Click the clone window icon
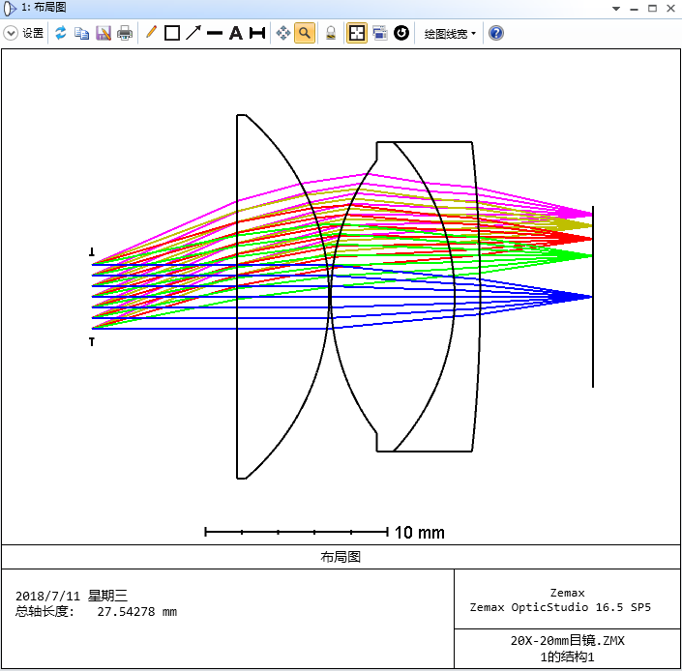The image size is (682, 671). (380, 33)
